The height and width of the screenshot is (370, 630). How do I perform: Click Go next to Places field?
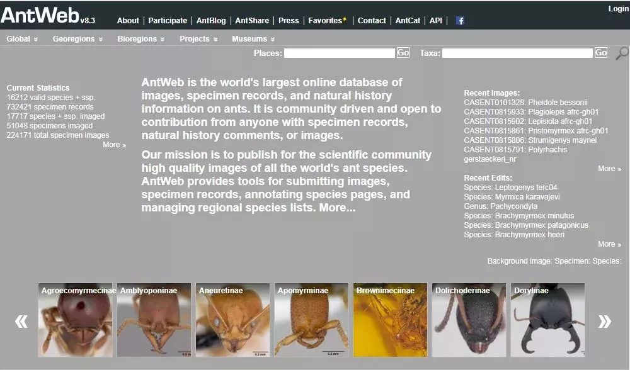[403, 53]
